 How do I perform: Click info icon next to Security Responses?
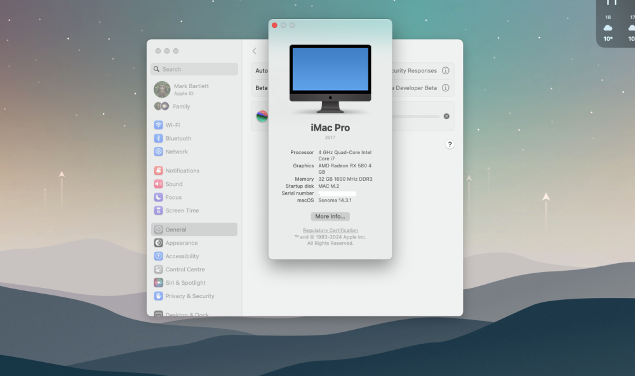tap(446, 70)
